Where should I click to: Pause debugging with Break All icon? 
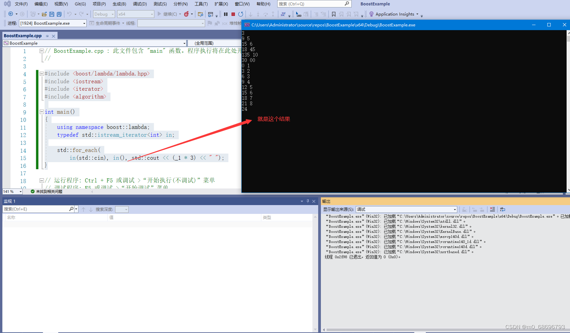(225, 14)
